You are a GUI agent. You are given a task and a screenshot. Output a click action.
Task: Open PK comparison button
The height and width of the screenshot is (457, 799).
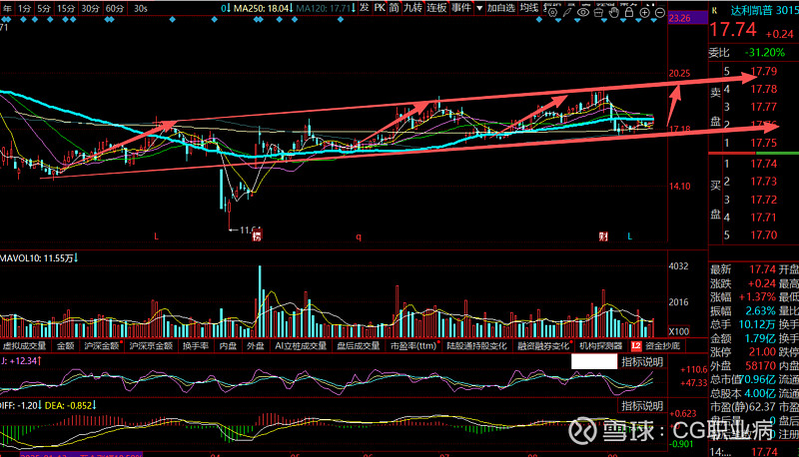[x=380, y=8]
